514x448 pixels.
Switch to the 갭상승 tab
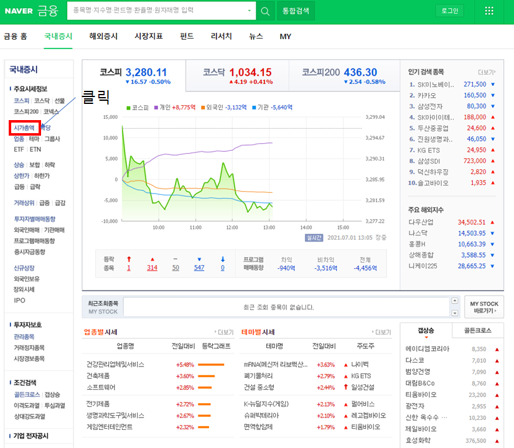(426, 330)
